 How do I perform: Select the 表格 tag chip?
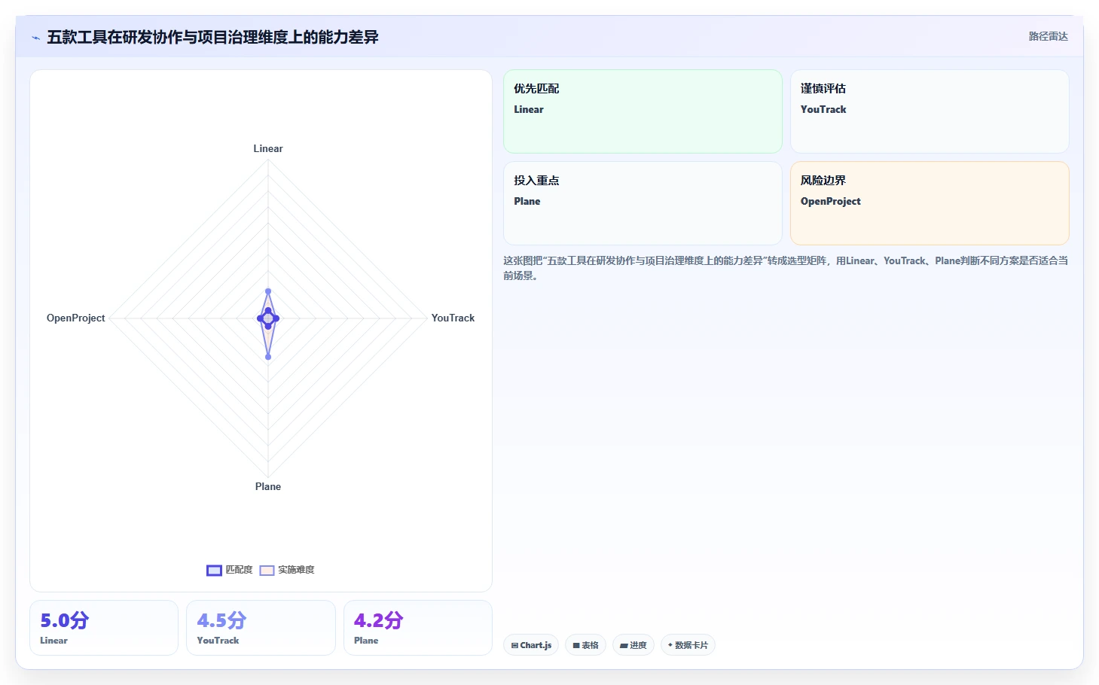pos(585,645)
